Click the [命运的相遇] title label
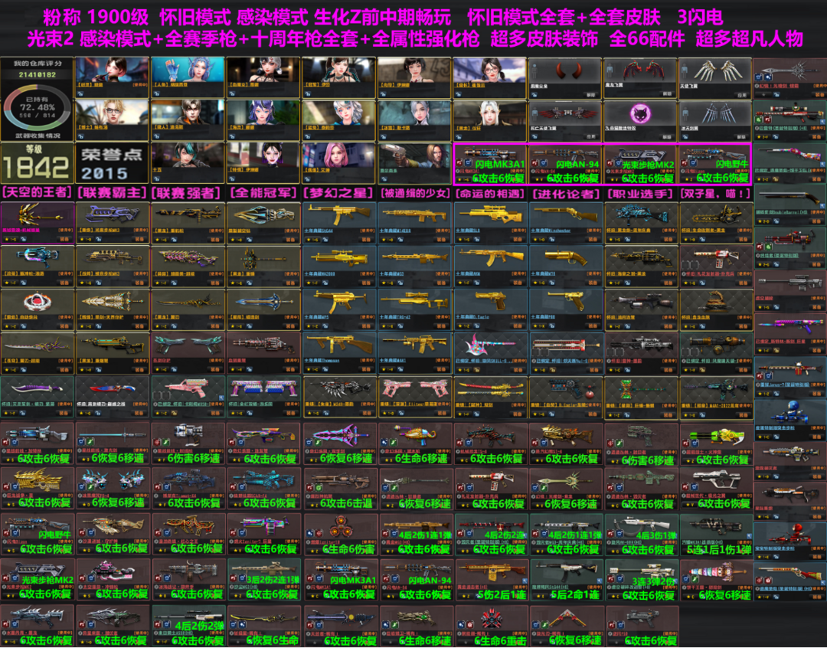This screenshot has width=827, height=648. coord(491,193)
